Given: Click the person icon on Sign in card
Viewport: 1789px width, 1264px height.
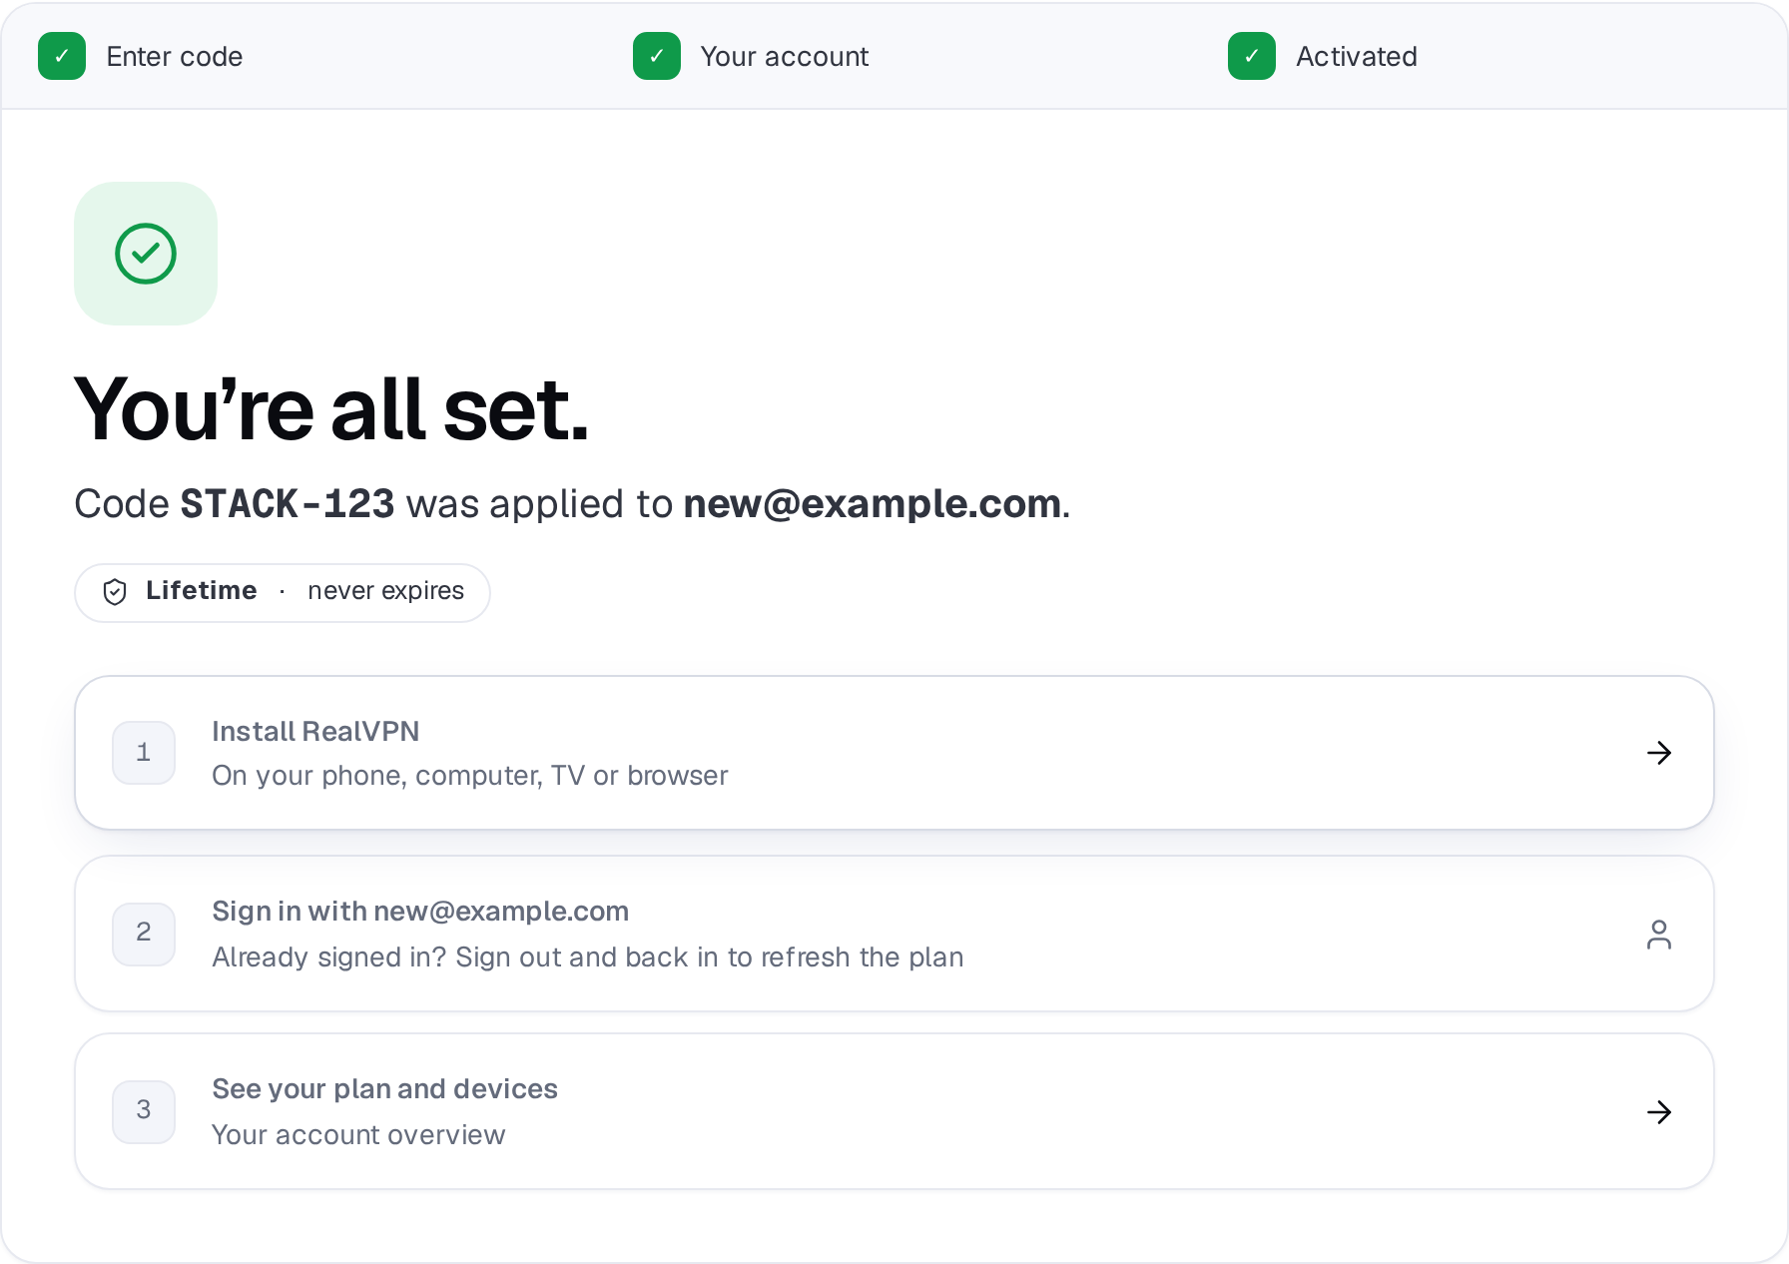Looking at the screenshot, I should 1659,935.
